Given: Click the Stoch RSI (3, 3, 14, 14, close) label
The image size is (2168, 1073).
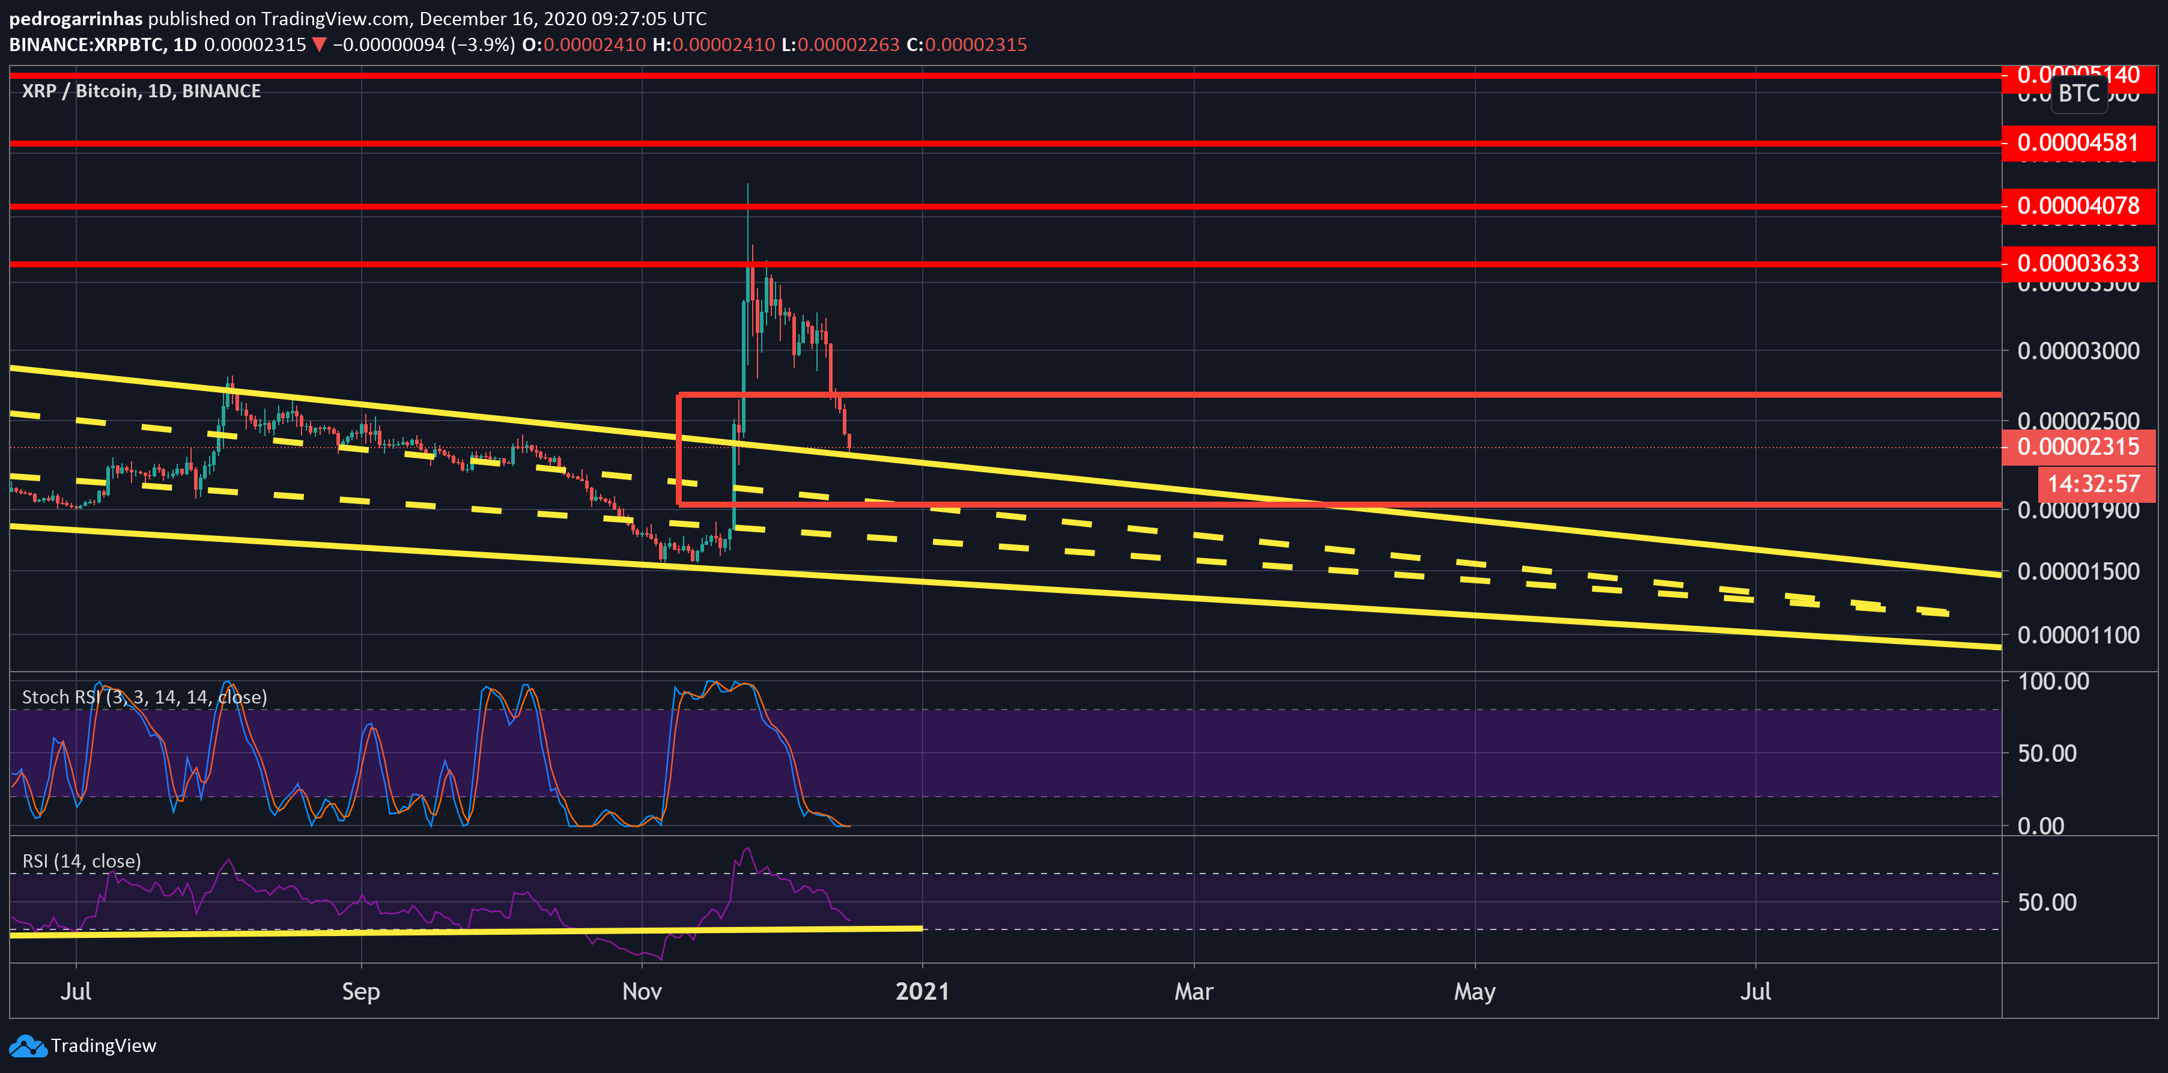Looking at the screenshot, I should [145, 697].
